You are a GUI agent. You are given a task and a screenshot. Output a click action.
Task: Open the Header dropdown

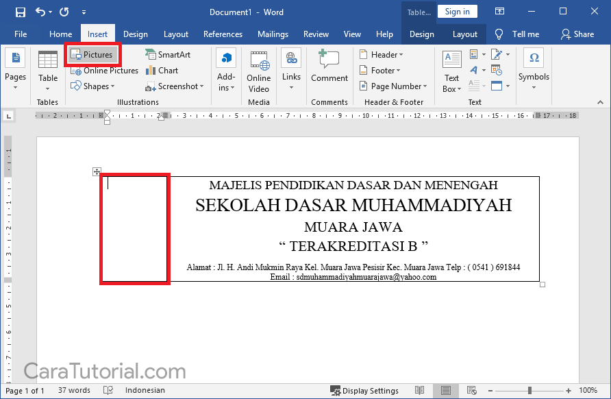click(x=381, y=55)
